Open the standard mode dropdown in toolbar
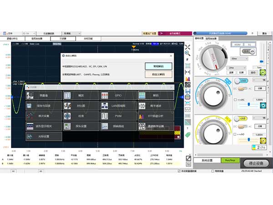The image size is (273, 205). [x=72, y=33]
